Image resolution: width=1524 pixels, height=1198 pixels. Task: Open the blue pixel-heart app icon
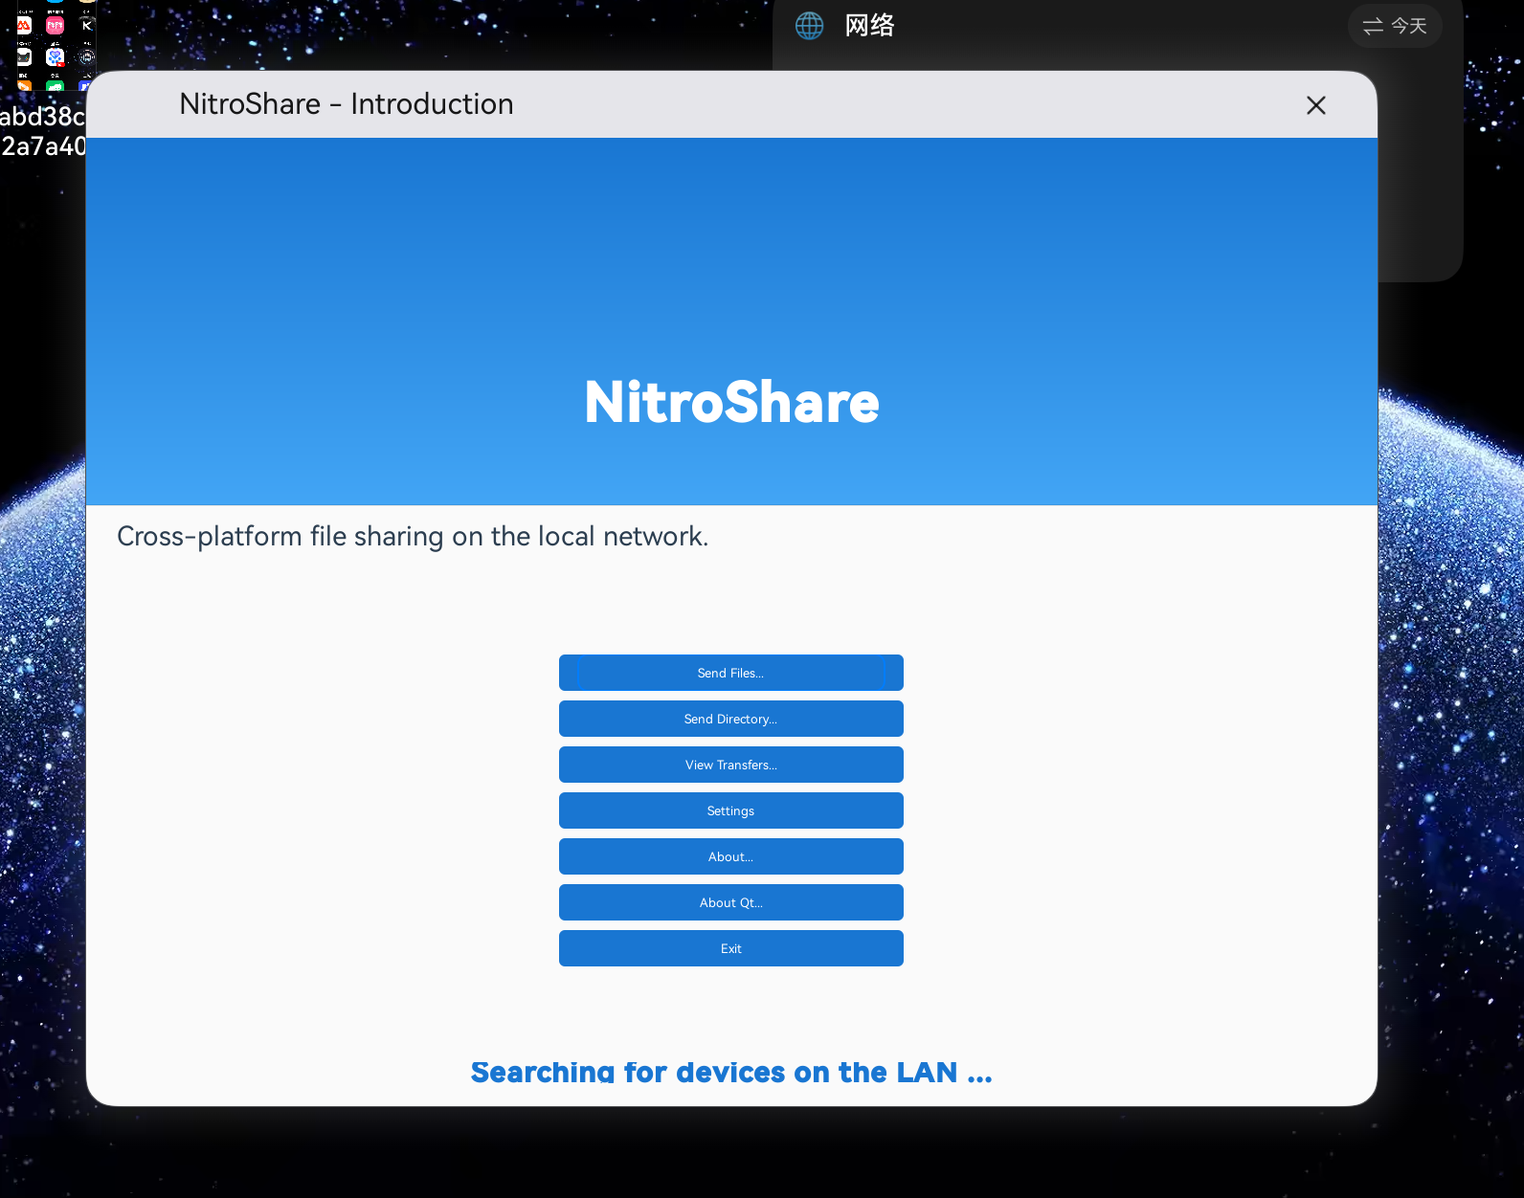point(55,57)
